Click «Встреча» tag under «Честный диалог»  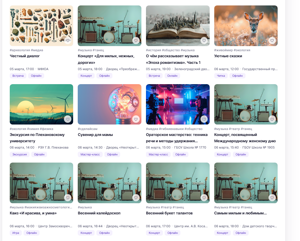point(18,76)
